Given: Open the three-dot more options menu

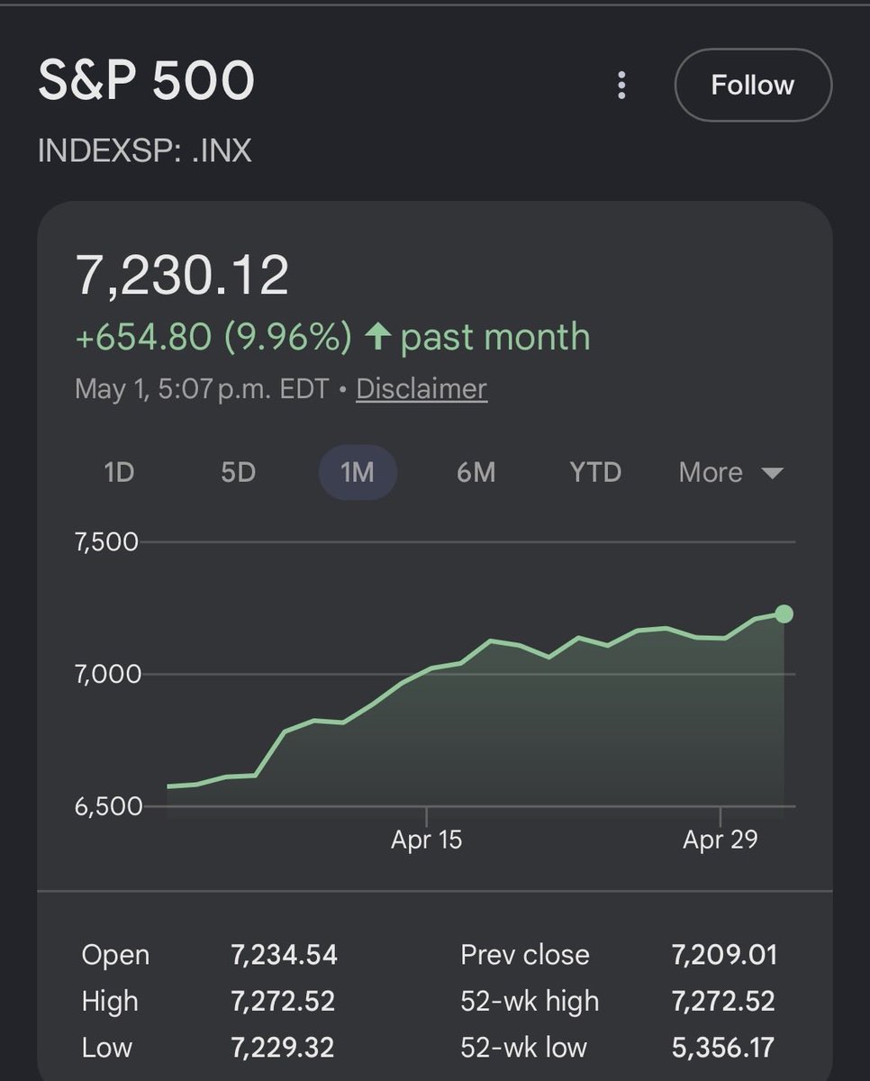Looking at the screenshot, I should click(x=621, y=86).
